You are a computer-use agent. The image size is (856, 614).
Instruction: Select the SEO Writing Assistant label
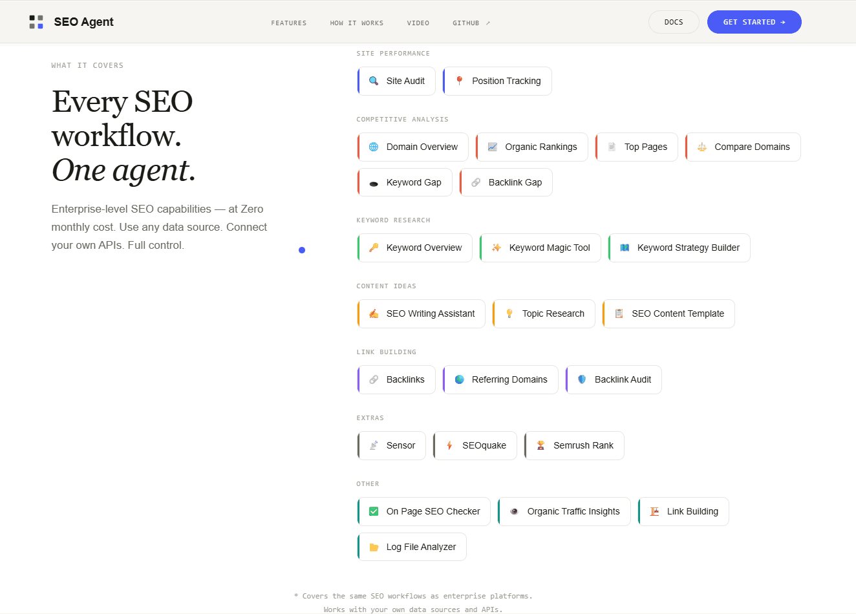[431, 313]
